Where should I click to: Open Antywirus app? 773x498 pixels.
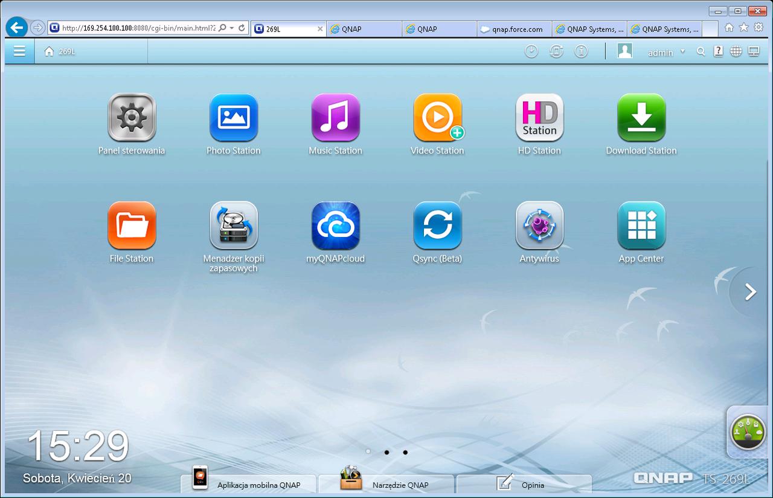pyautogui.click(x=540, y=225)
